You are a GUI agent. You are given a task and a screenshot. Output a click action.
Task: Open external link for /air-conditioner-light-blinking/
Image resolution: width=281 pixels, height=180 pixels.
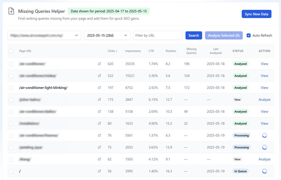[x=99, y=88]
